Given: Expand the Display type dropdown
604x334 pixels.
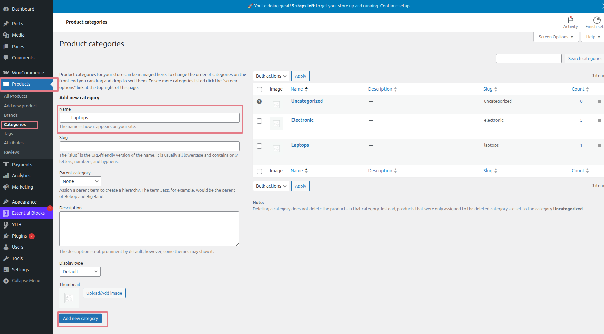Looking at the screenshot, I should [80, 272].
